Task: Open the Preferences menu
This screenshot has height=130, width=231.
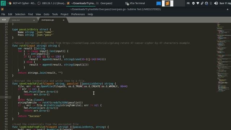Action: pyautogui.click(x=78, y=14)
